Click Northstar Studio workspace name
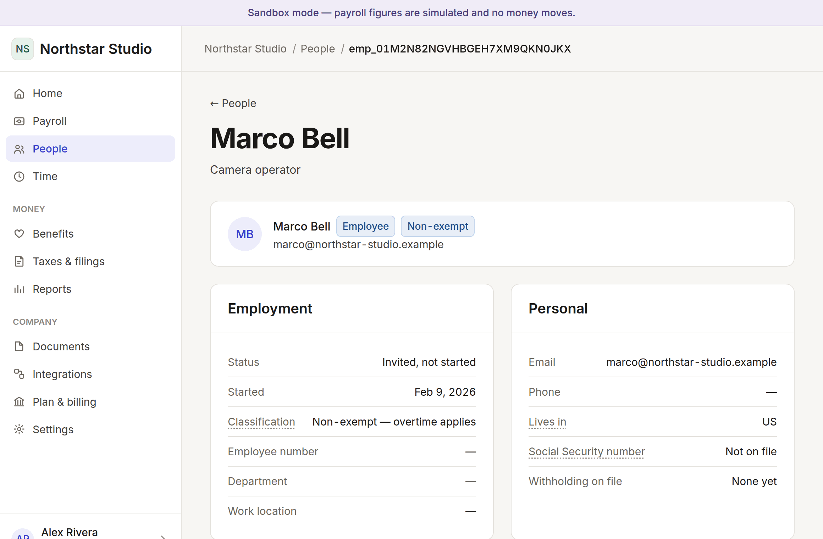823x539 pixels. (x=96, y=49)
